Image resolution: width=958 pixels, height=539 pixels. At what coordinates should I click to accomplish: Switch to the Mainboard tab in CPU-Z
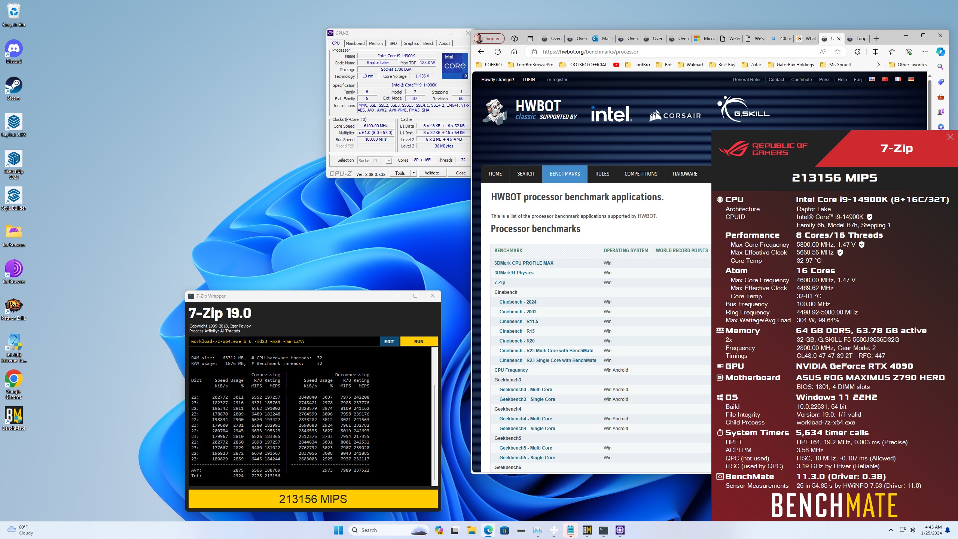click(x=355, y=43)
